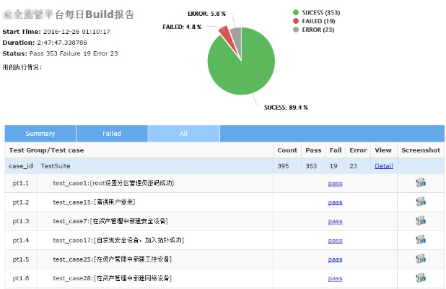Open screenshot icon for test_case15 row
This screenshot has width=446, height=289.
point(420,202)
